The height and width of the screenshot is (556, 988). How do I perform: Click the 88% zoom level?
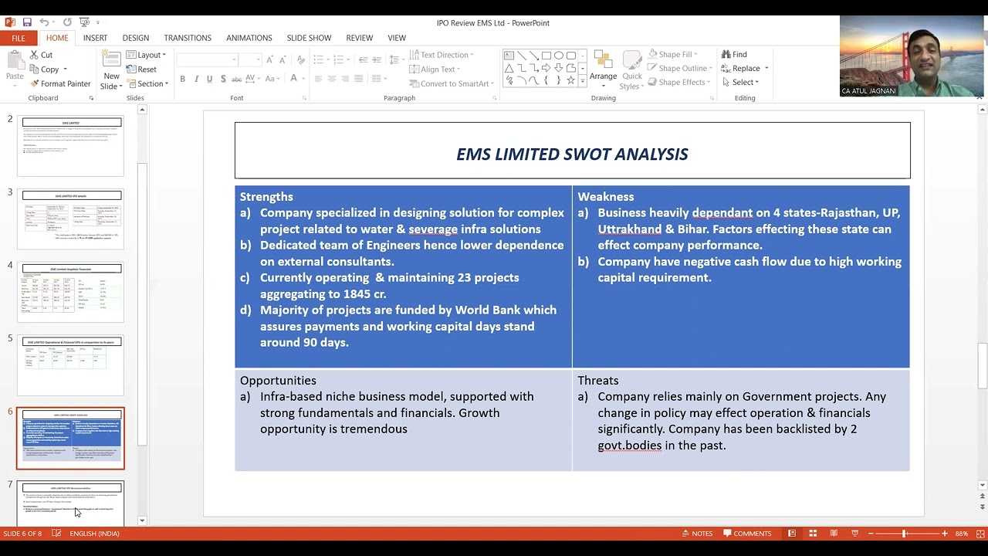[x=962, y=534]
